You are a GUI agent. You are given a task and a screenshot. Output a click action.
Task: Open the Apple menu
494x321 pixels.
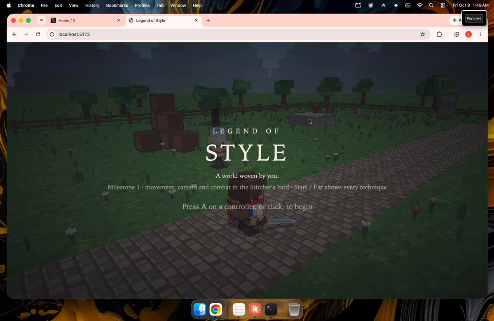click(9, 5)
